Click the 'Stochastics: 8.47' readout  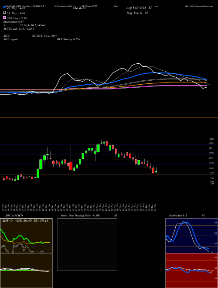14,22
